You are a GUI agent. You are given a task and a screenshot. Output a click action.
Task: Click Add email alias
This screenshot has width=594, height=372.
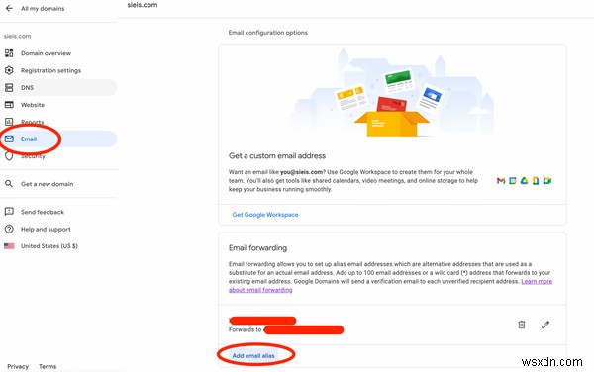click(253, 355)
